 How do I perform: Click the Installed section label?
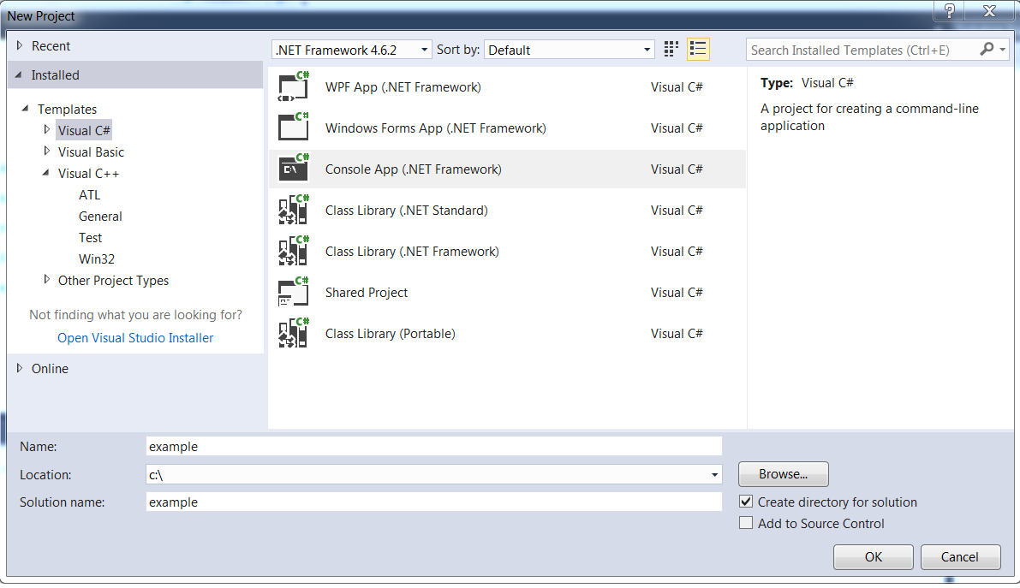pos(56,75)
